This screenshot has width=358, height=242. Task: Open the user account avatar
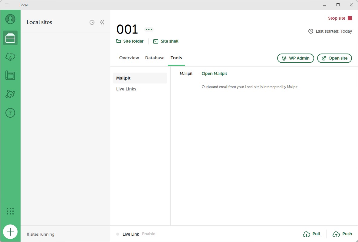[10, 19]
